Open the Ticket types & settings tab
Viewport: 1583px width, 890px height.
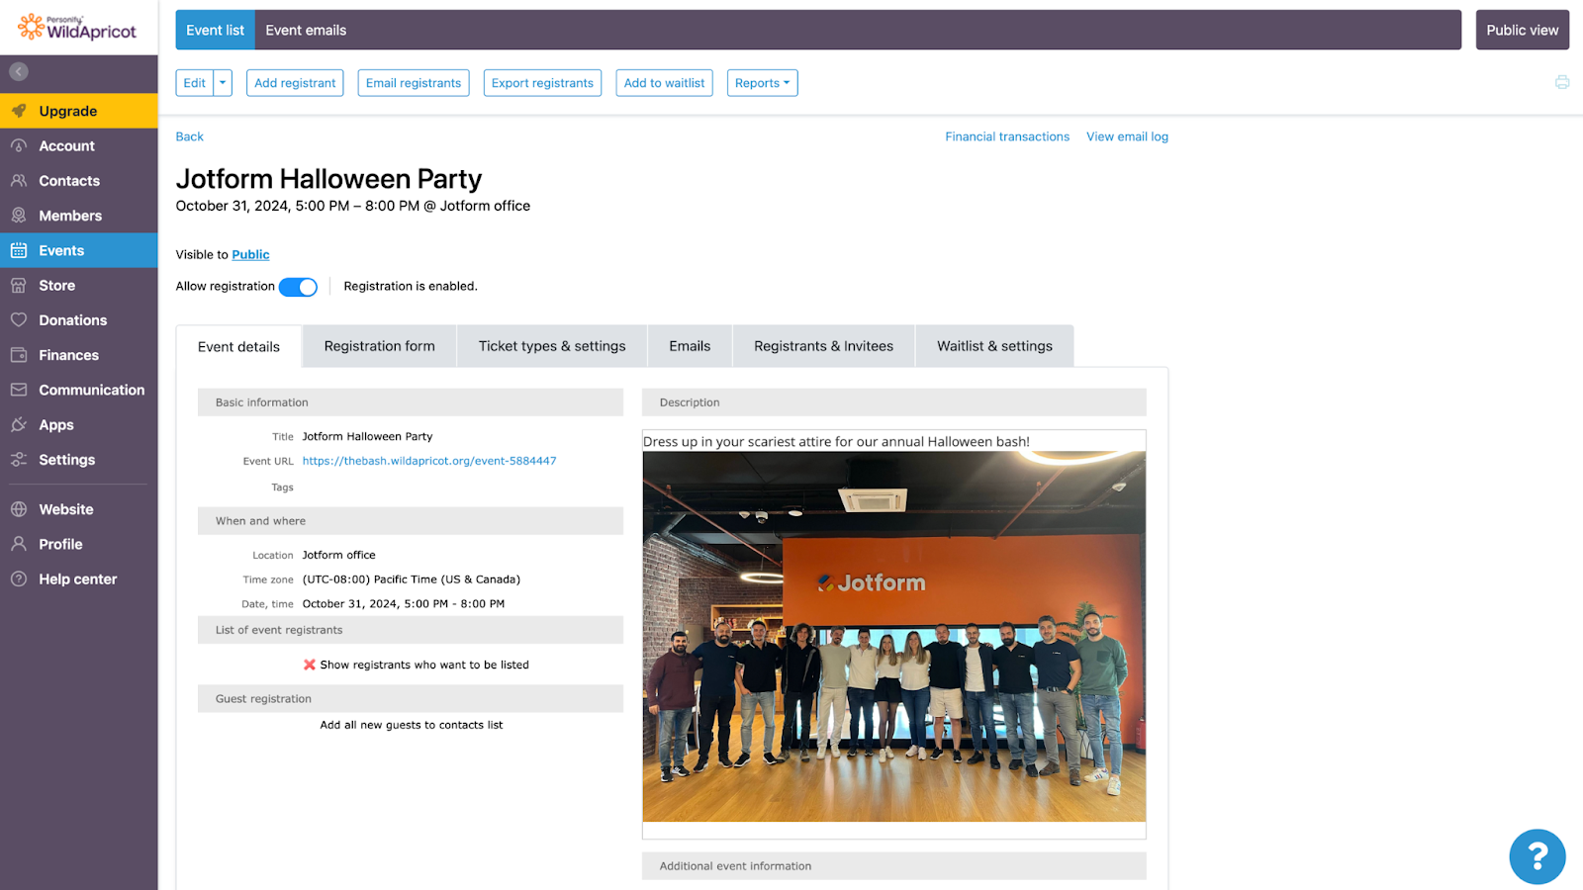[552, 346]
